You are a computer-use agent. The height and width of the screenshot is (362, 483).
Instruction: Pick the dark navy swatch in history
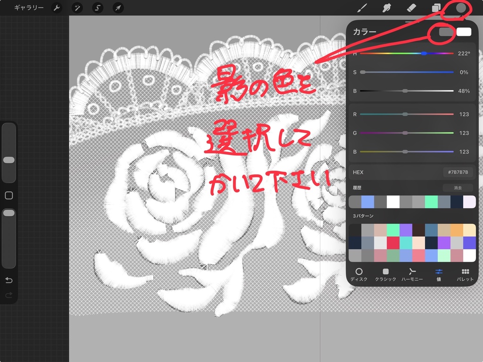pyautogui.click(x=457, y=202)
